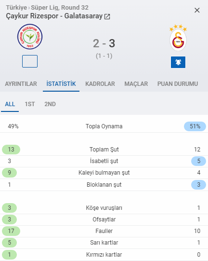Screen dimensions: 208x261
Task: Switch to the AYRINTILAR tab
Action: click(21, 84)
